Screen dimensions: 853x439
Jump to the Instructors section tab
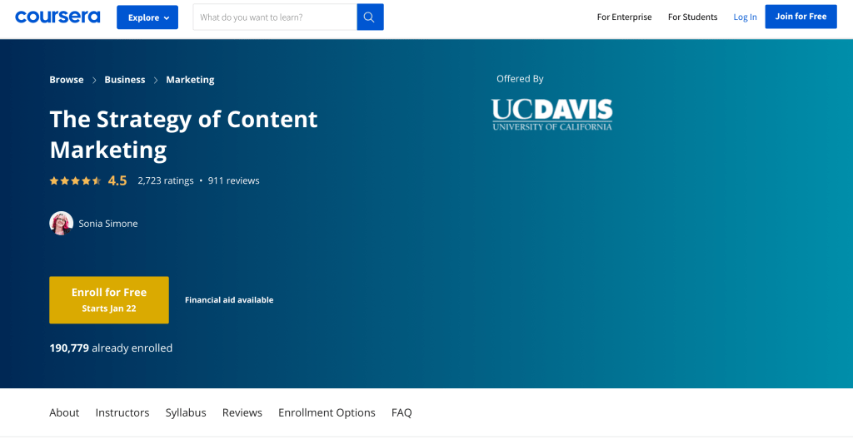pos(122,412)
